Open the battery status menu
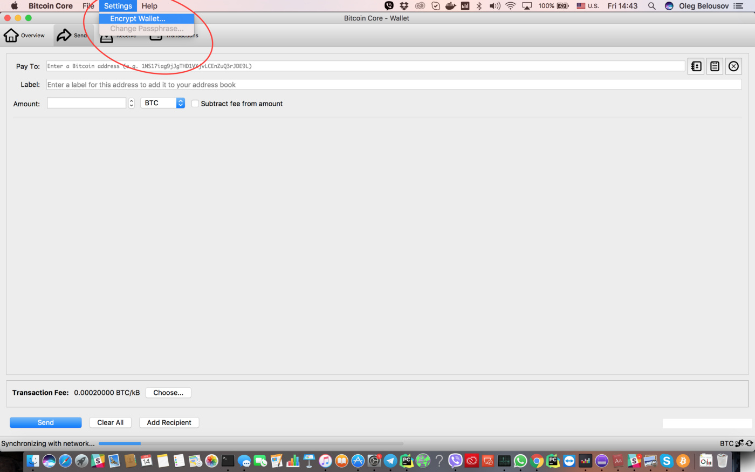Screen dimensions: 755x472 [553, 6]
